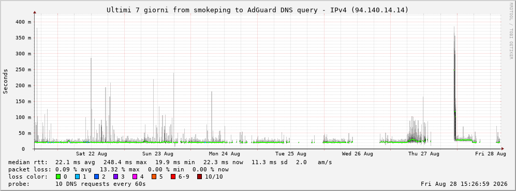Click the Fri 28 Aug axis label
516x191 pixels.
coord(490,154)
